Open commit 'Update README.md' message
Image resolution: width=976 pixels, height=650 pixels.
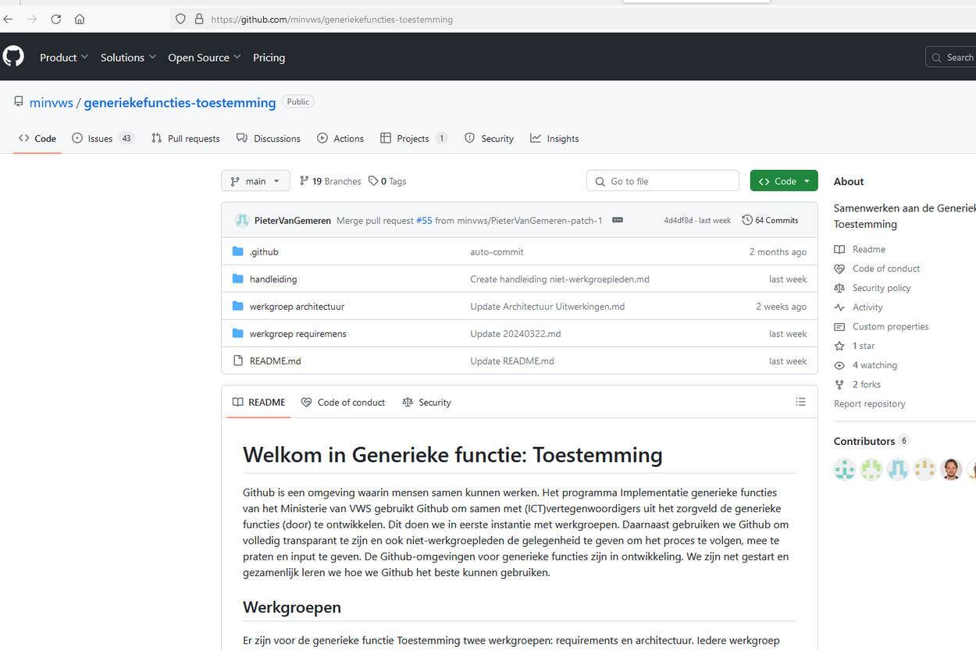[512, 361]
